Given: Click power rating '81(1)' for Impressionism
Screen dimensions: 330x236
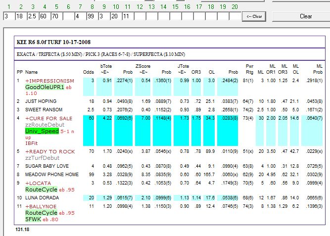Looking at the screenshot, I should [248, 81].
